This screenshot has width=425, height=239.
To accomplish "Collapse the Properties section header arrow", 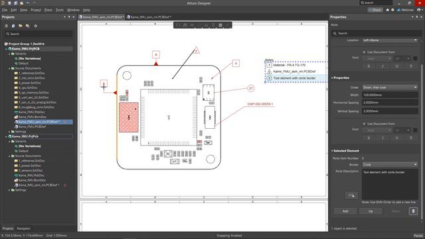I will pyautogui.click(x=332, y=78).
